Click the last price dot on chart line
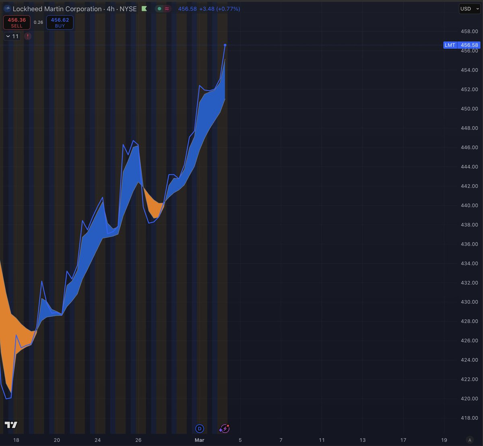 [225, 45]
